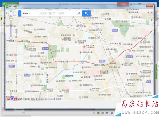Screen dimensions: 159x117
Task: Click the 大岗刘 label
Action: tap(13, 91)
